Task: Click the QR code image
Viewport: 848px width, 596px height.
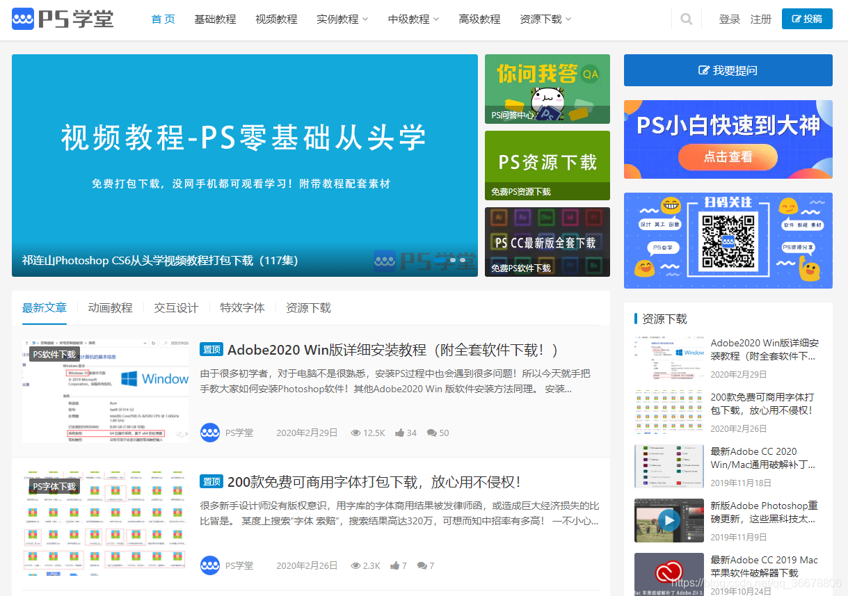Action: 728,241
